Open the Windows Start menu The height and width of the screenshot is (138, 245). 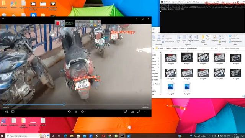click(2, 136)
